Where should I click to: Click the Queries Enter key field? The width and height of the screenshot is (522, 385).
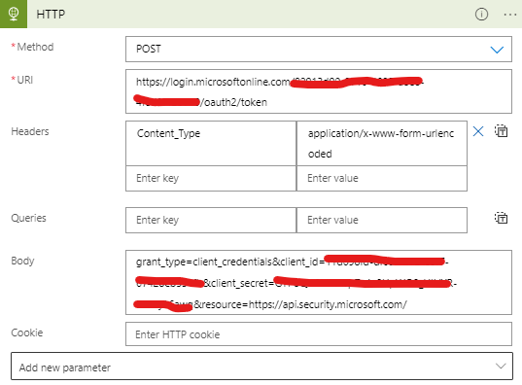tap(211, 220)
